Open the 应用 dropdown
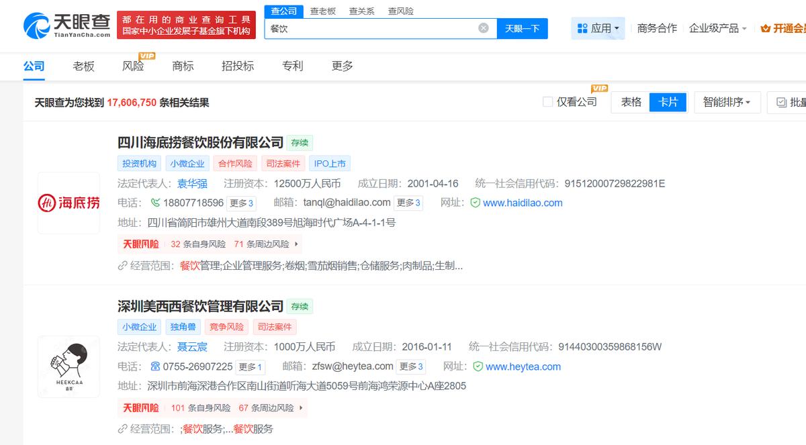 point(598,28)
